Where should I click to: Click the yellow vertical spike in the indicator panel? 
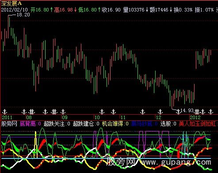pos(35,144)
